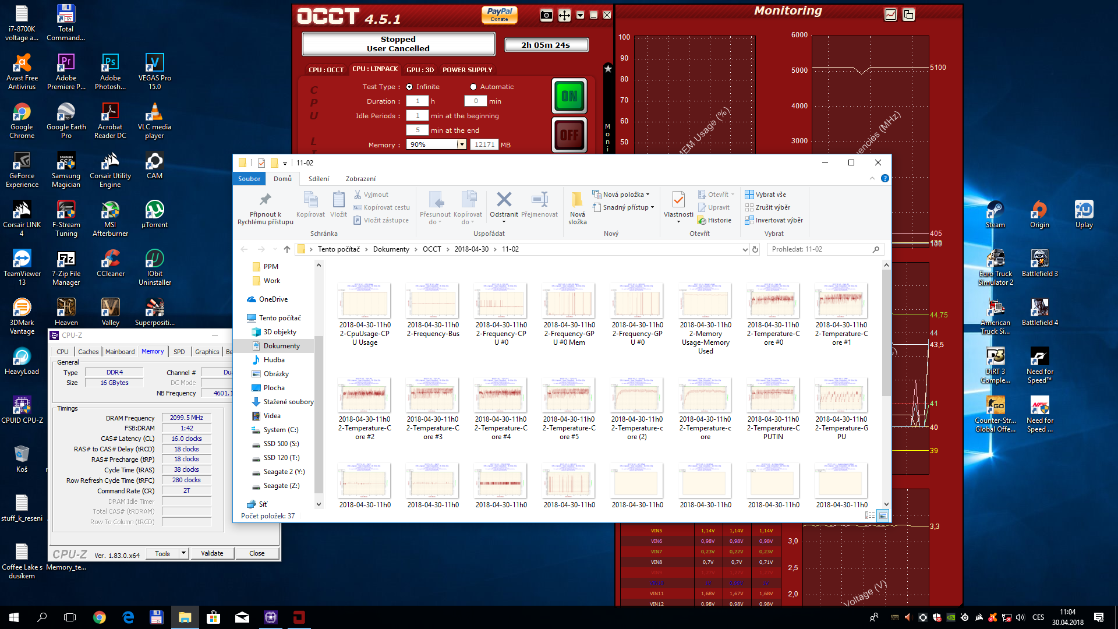The height and width of the screenshot is (629, 1118).
Task: Switch to GPU:3D tab in OCCT
Action: click(420, 69)
